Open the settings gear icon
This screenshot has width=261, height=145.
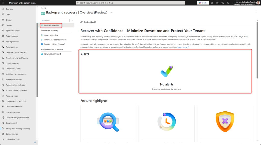point(217,3)
